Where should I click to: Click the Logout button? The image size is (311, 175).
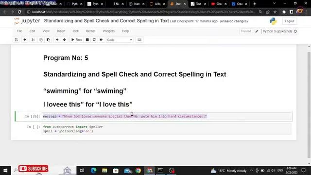click(x=290, y=21)
